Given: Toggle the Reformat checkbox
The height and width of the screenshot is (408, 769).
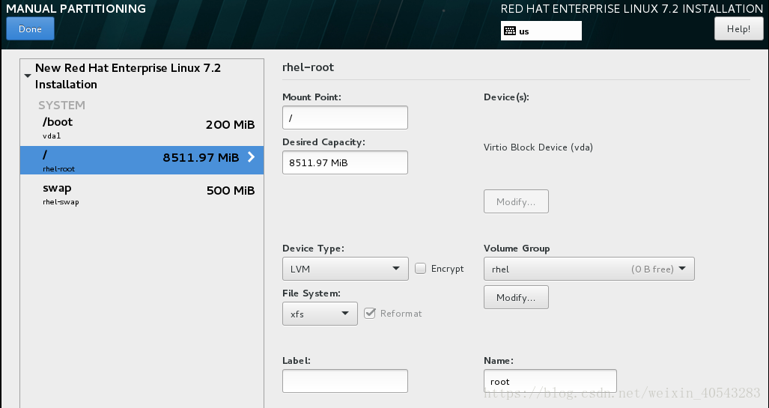Looking at the screenshot, I should click(370, 314).
